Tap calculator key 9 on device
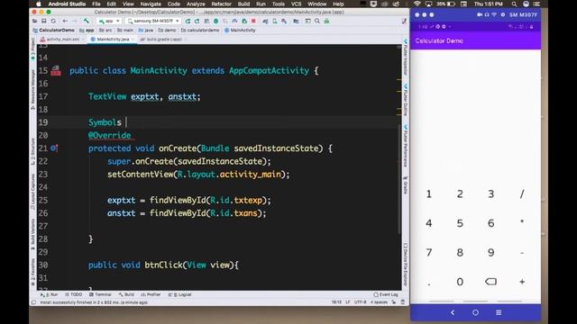Image resolution: width=577 pixels, height=324 pixels. (x=490, y=253)
